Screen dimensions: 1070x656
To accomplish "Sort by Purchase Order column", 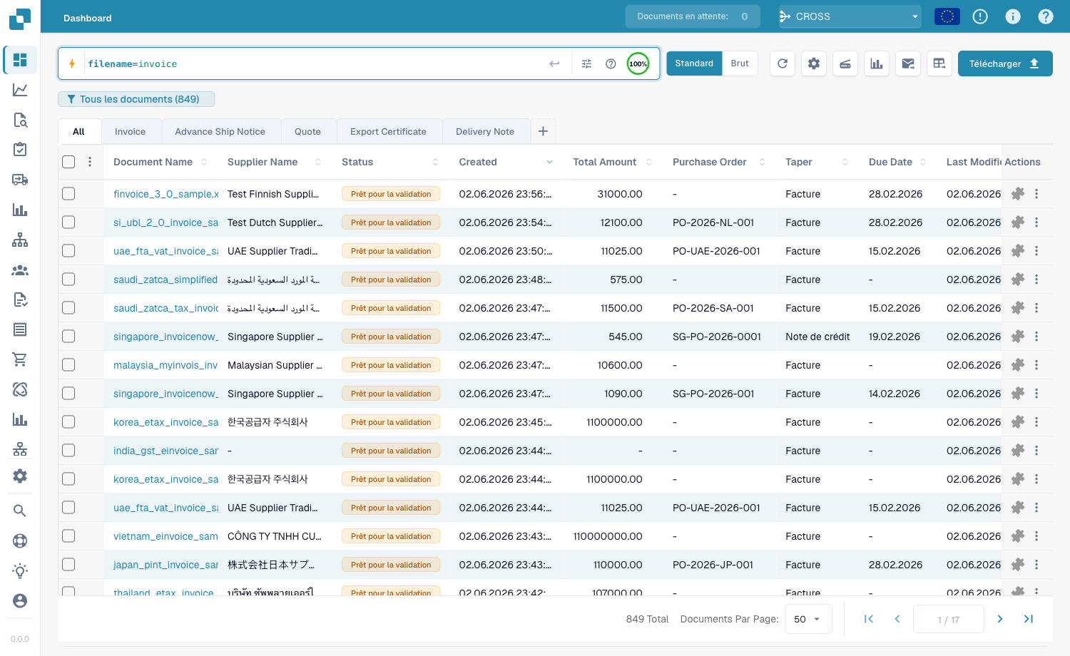I will click(762, 162).
